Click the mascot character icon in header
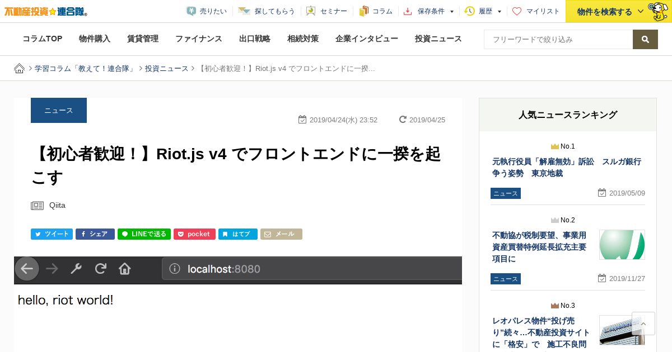 pyautogui.click(x=659, y=11)
